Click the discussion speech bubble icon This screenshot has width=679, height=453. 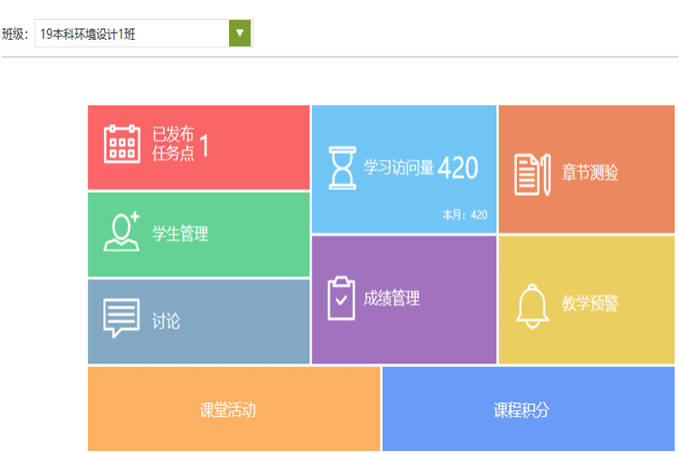pos(122,319)
